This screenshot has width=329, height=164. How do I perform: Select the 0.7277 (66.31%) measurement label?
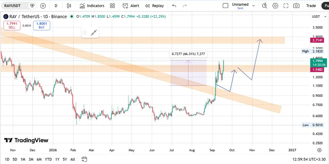(188, 54)
